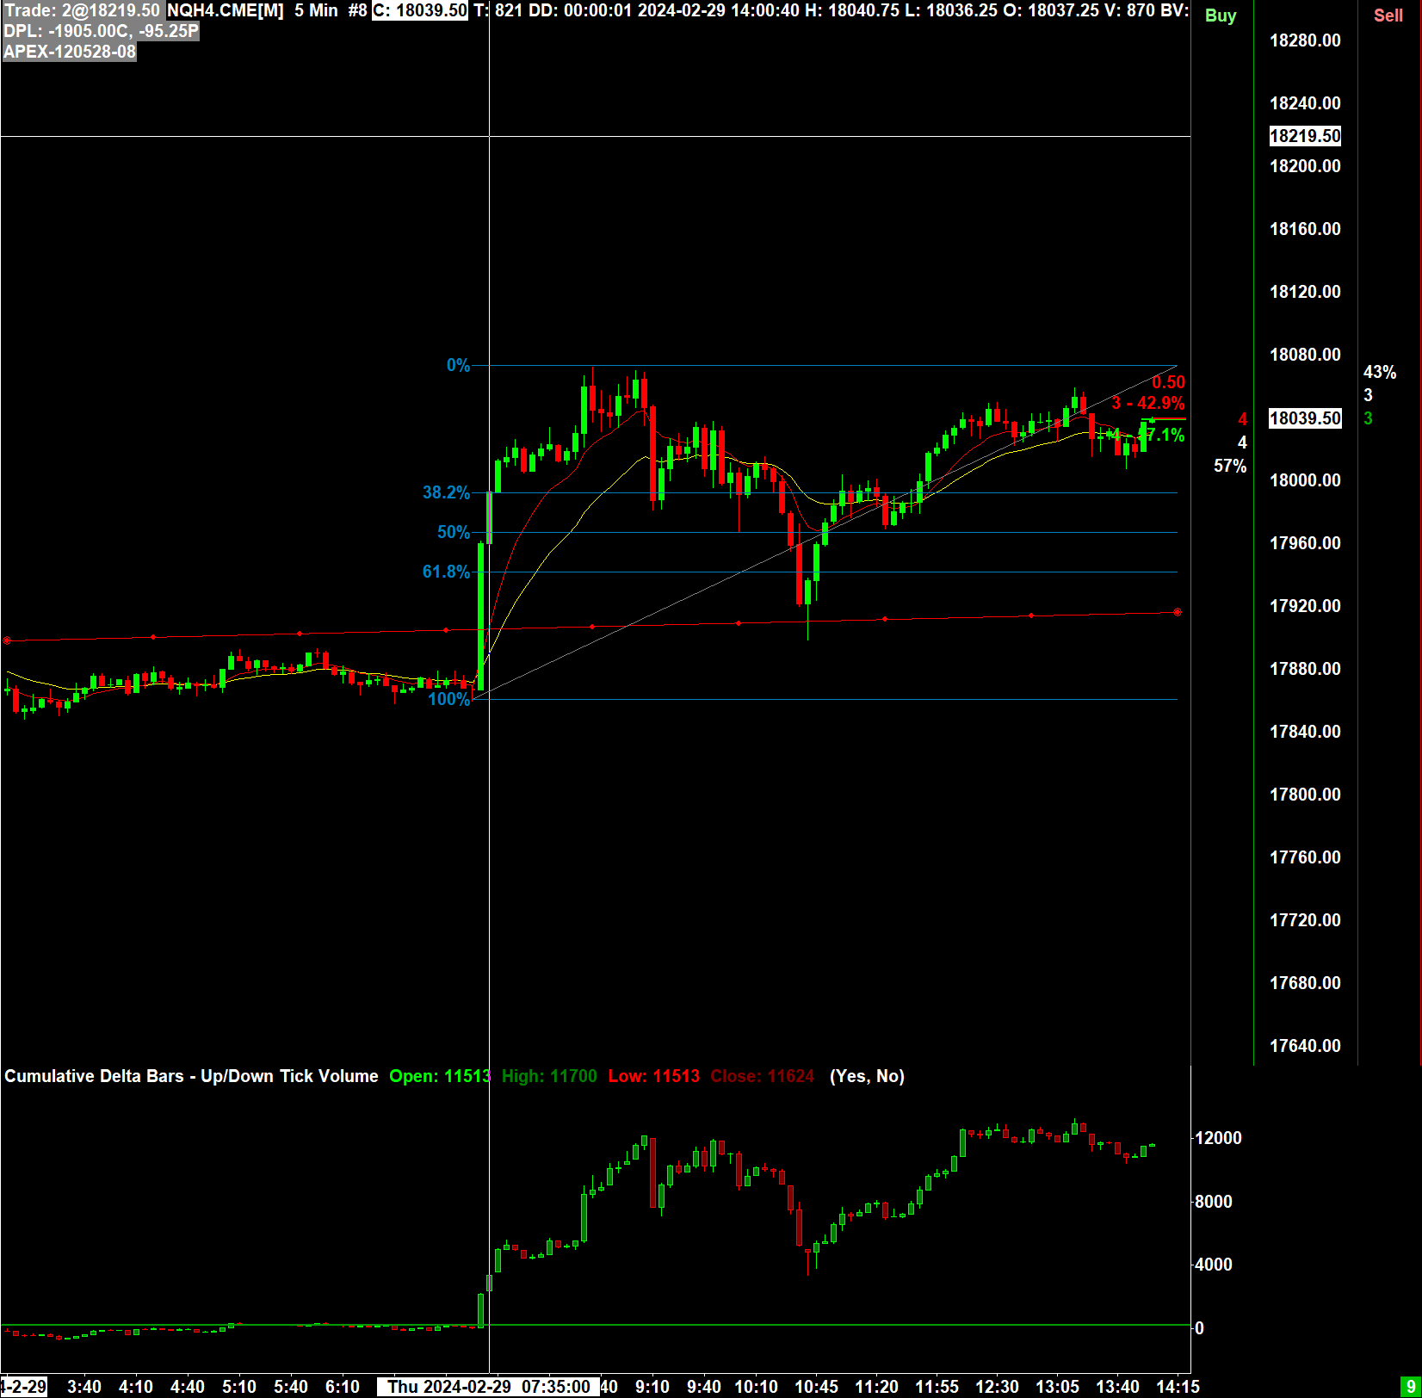Click the highlighted "Thu 2024-02-29 07:35:00" time label
The image size is (1422, 1398).
coord(488,1387)
